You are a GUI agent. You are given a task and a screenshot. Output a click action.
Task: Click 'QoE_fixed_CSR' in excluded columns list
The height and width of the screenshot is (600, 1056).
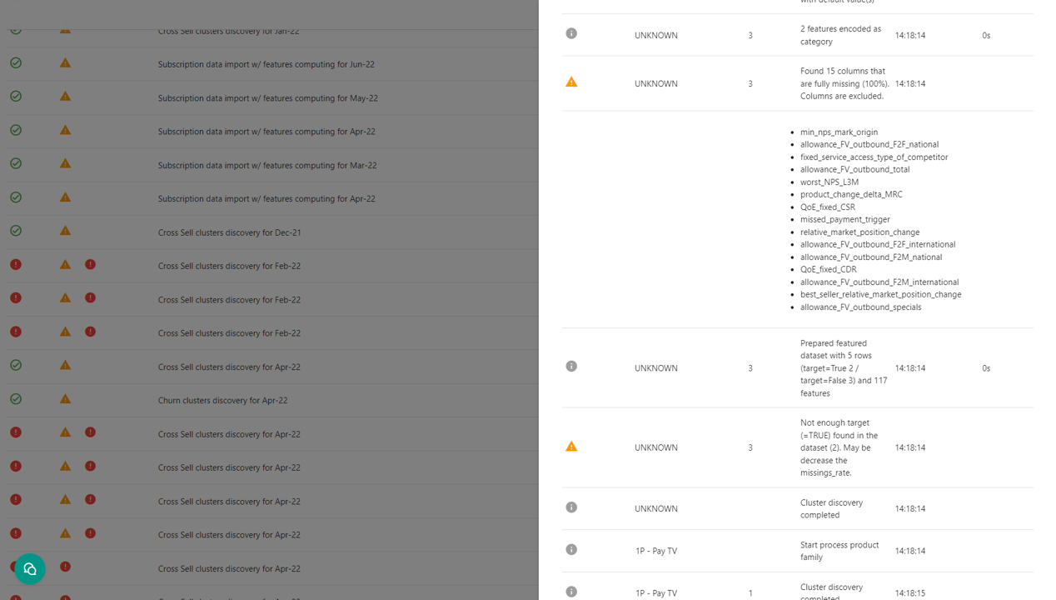[827, 207]
